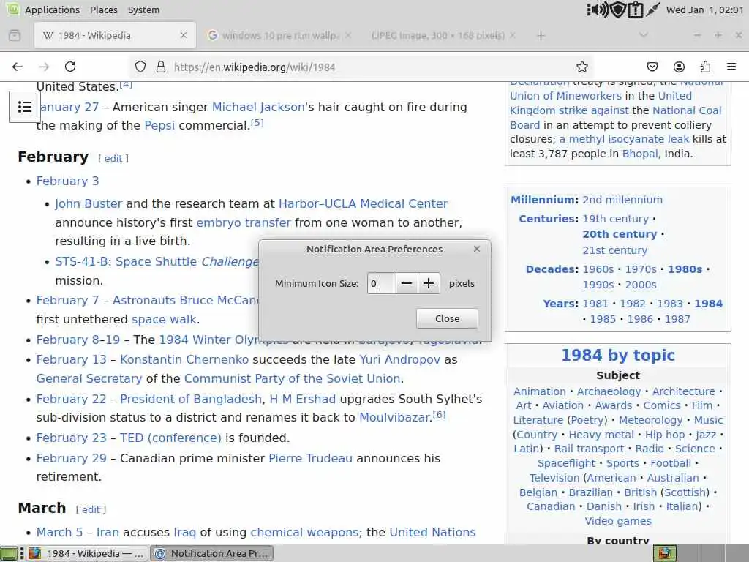This screenshot has width=749, height=562.
Task: Open Firefox extensions puzzle icon
Action: point(705,67)
